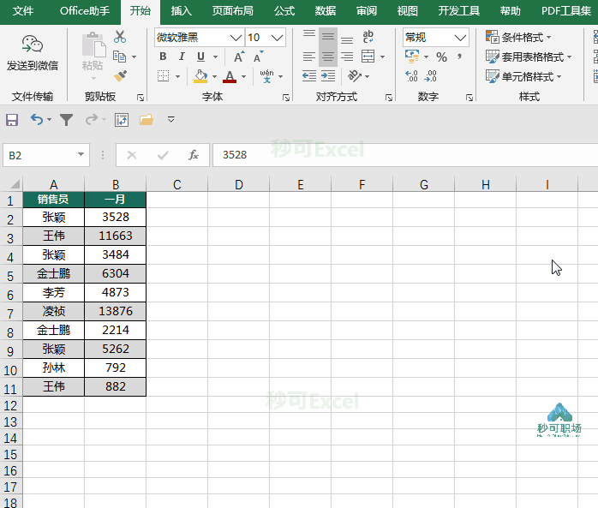
Task: Click the Save icon in quick access
Action: [x=12, y=120]
